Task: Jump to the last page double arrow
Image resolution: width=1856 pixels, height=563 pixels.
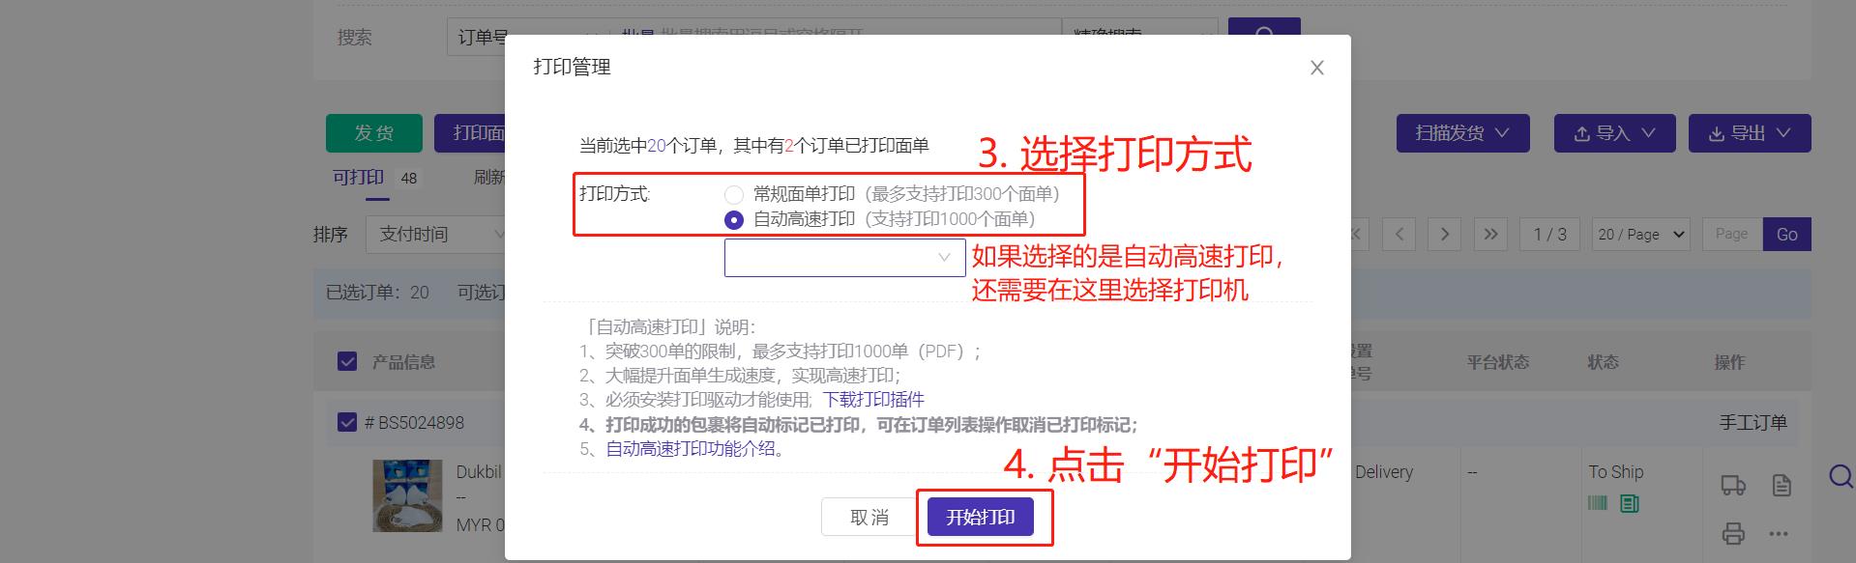Action: [1490, 234]
